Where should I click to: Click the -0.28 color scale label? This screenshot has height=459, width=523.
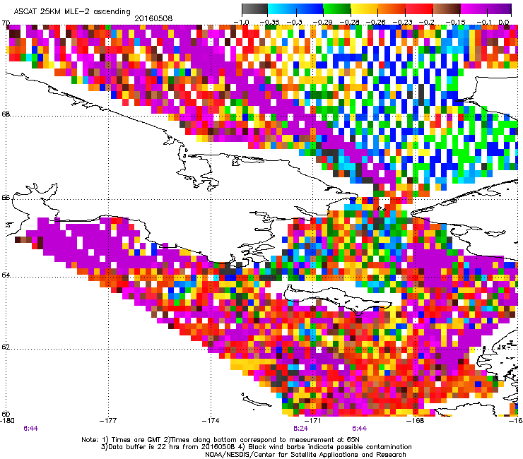(x=350, y=22)
